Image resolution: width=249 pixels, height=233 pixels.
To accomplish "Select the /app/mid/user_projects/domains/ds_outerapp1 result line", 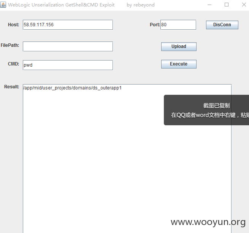I will tap(72, 88).
